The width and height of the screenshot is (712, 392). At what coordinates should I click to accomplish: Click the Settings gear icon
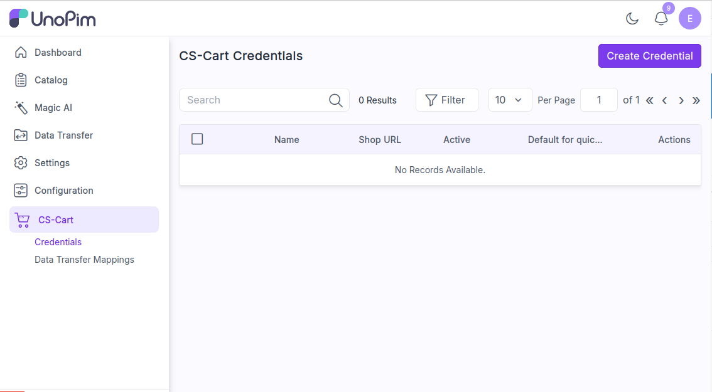point(21,163)
